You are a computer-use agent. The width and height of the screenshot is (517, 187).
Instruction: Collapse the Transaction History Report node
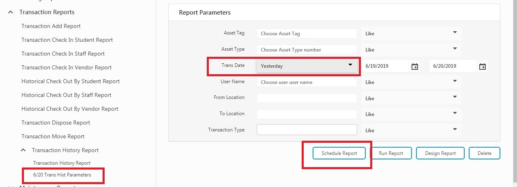pyautogui.click(x=24, y=150)
